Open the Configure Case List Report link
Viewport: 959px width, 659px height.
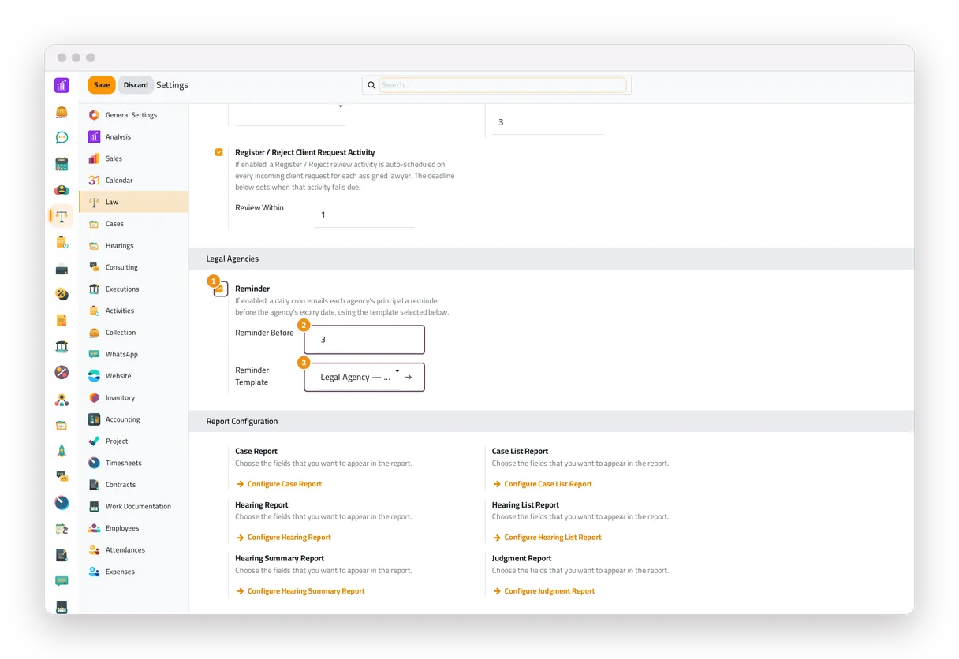543,484
